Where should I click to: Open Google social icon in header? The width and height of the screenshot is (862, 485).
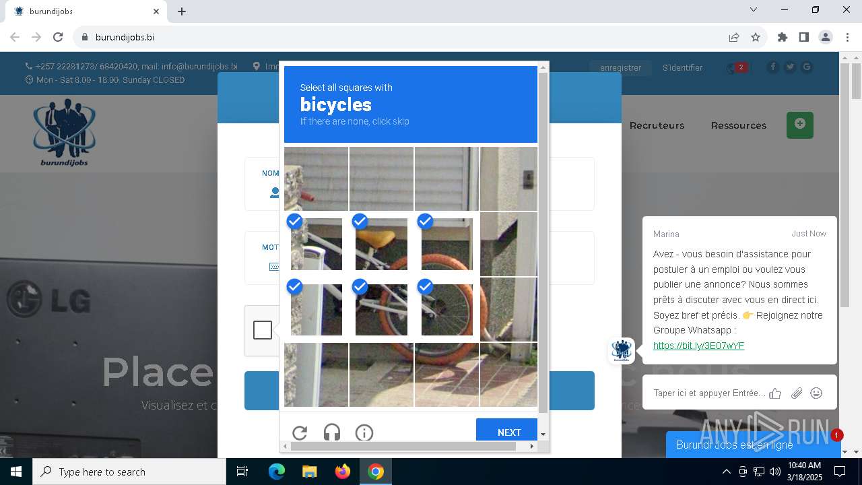pos(807,67)
